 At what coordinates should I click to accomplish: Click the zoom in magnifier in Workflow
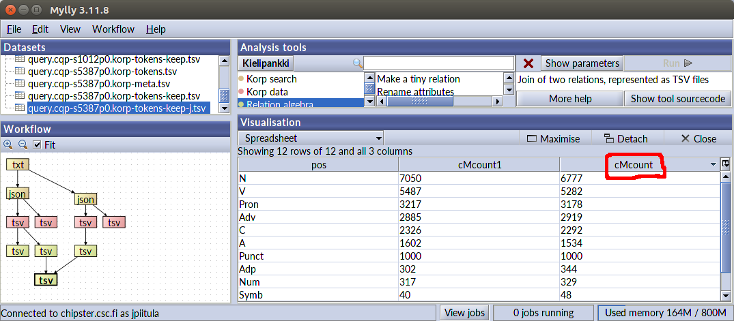(x=8, y=144)
